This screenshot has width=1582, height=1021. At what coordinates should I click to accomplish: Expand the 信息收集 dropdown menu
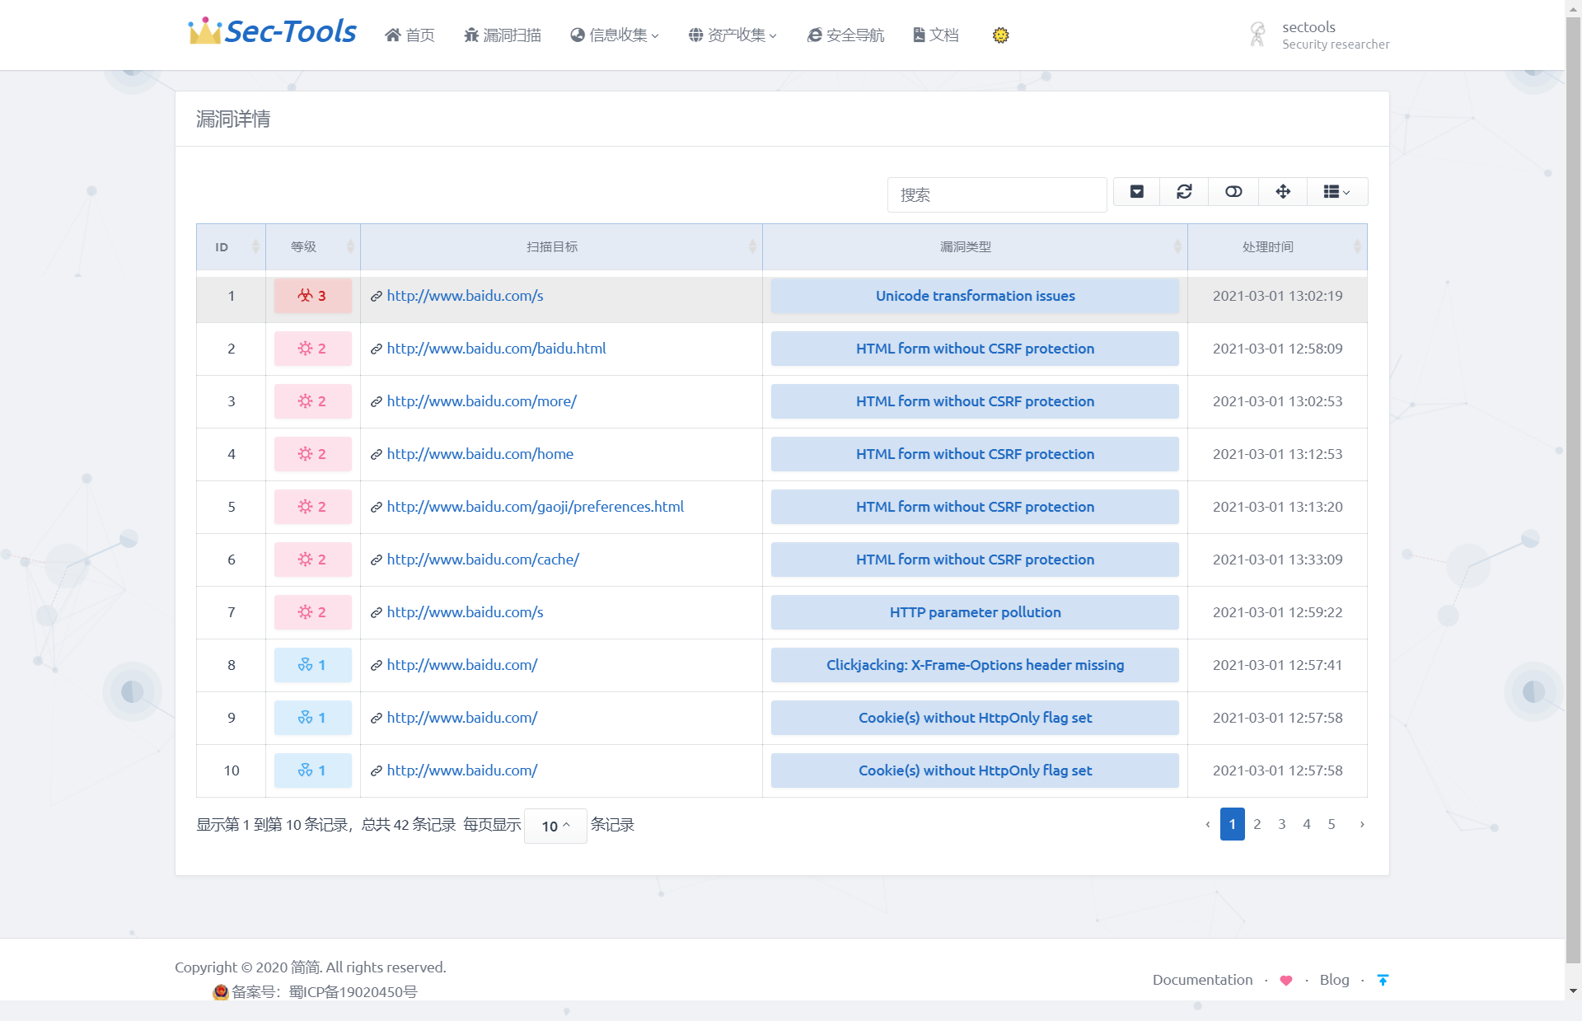click(615, 35)
